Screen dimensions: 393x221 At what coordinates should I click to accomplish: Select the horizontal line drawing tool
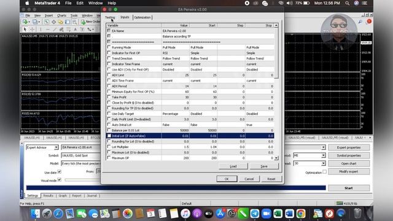48,29
